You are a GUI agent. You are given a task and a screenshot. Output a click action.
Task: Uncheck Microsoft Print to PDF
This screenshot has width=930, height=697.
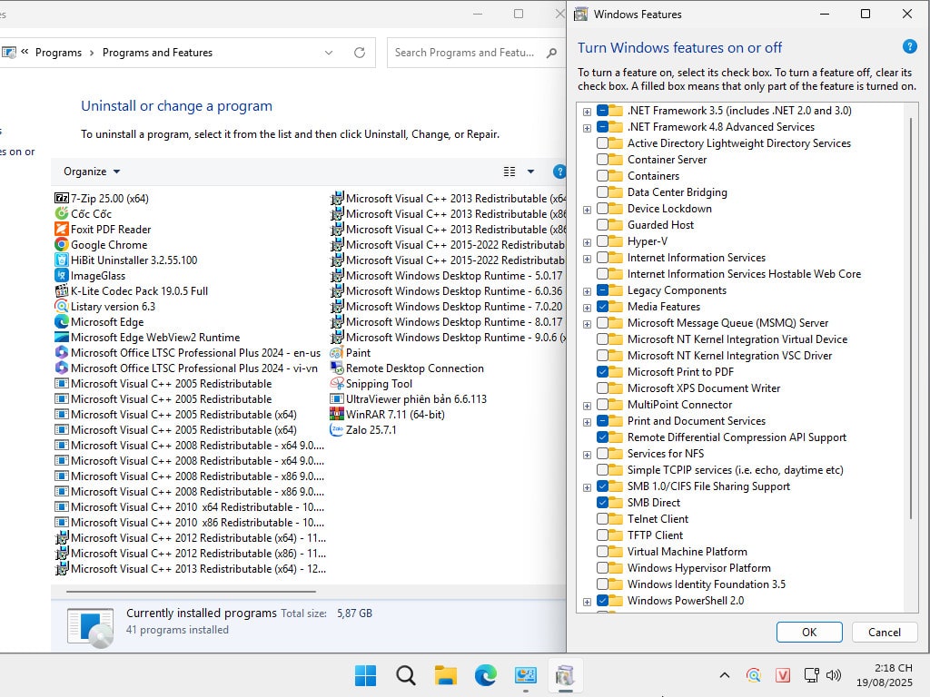pos(602,371)
